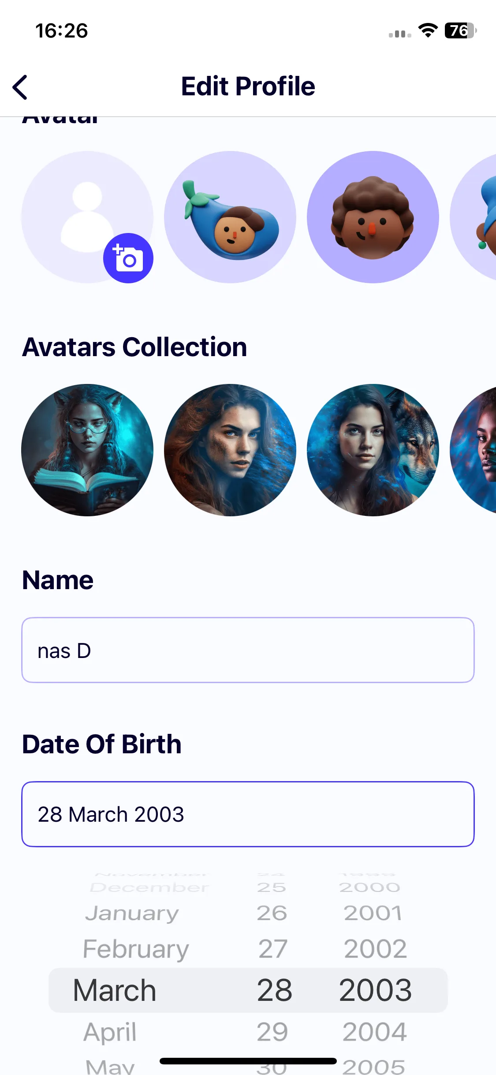Select year 2002 in the picker
496x1075 pixels.
click(x=375, y=949)
